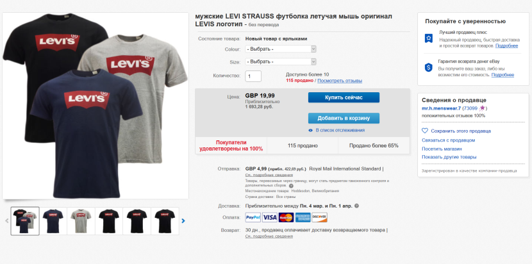
Task: Click the American Express icon
Action: tap(303, 217)
